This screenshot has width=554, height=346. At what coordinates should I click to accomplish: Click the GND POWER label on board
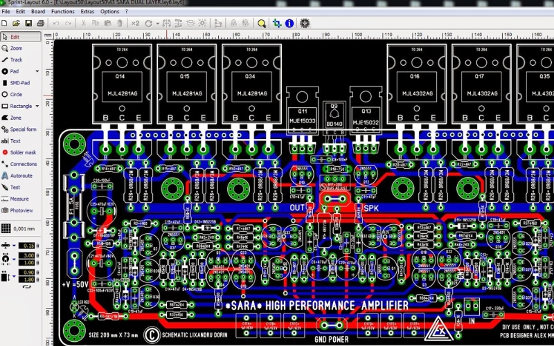(332, 339)
